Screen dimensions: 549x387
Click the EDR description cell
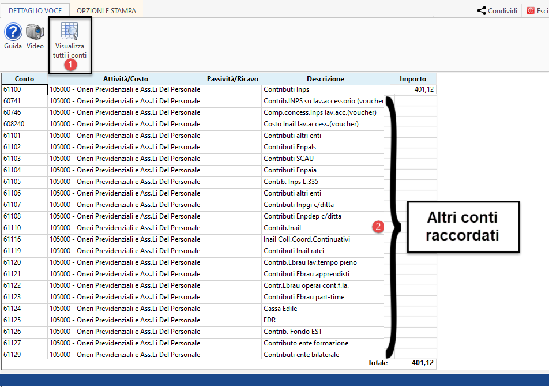pyautogui.click(x=323, y=321)
